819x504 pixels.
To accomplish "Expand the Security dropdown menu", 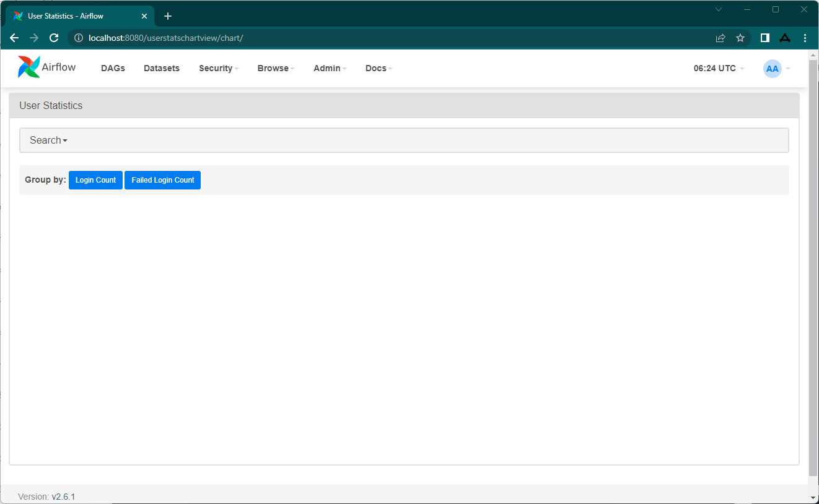I will coord(219,68).
